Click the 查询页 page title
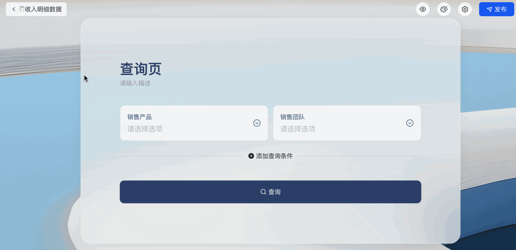Image resolution: width=516 pixels, height=250 pixels. 141,69
